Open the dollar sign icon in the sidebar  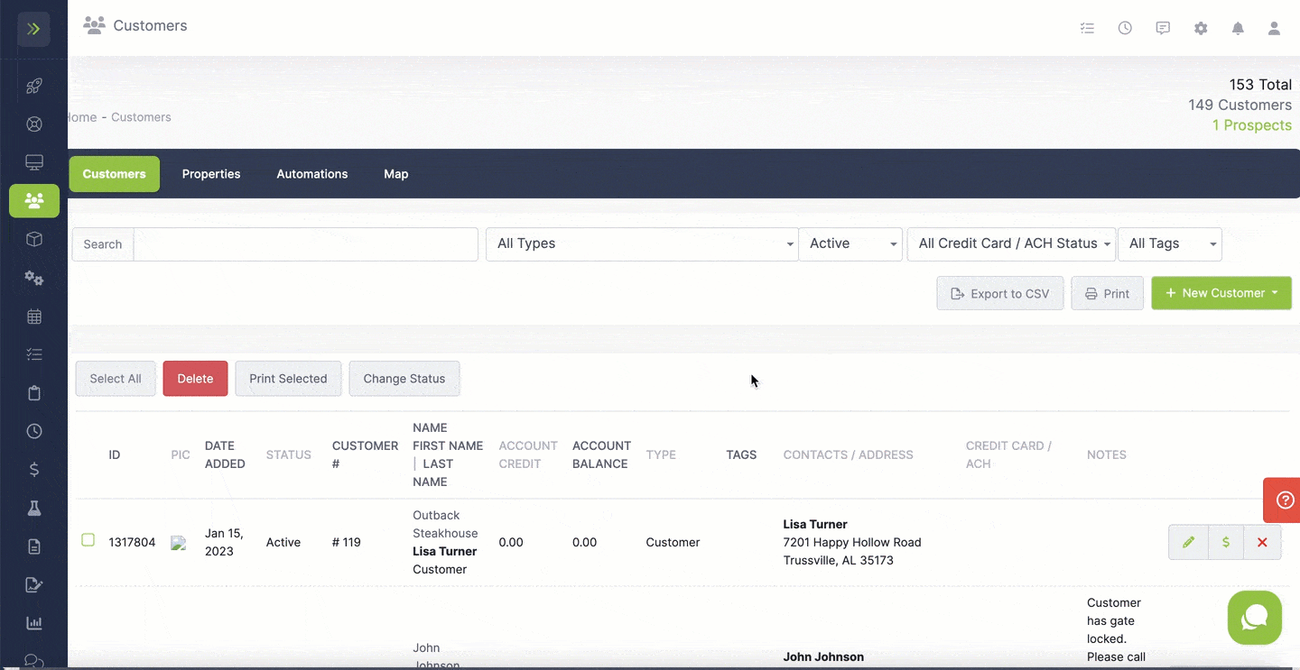pos(34,470)
